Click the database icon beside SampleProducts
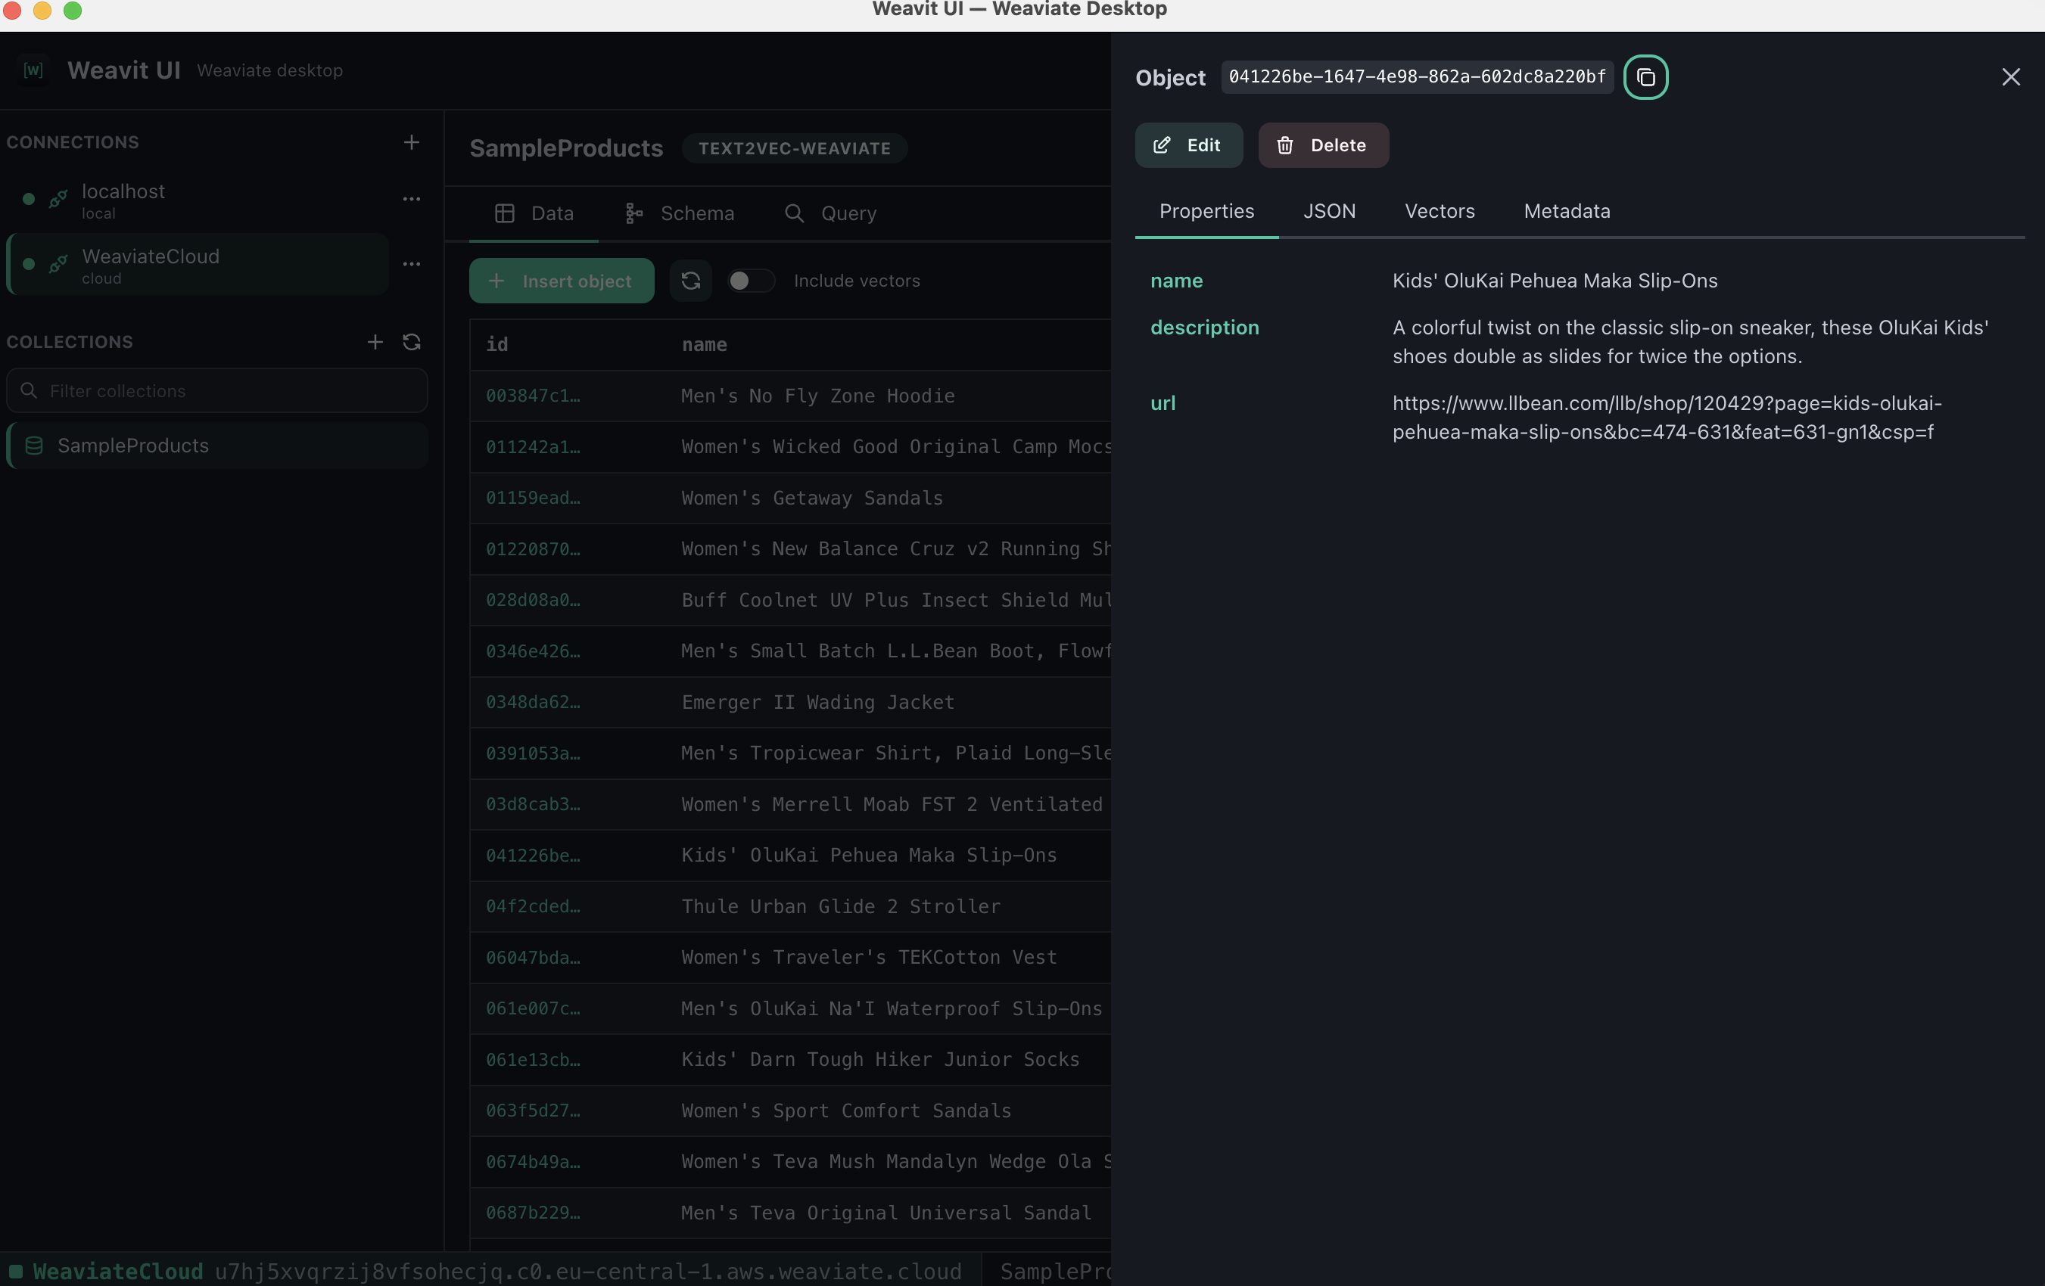This screenshot has height=1286, width=2045. (34, 446)
